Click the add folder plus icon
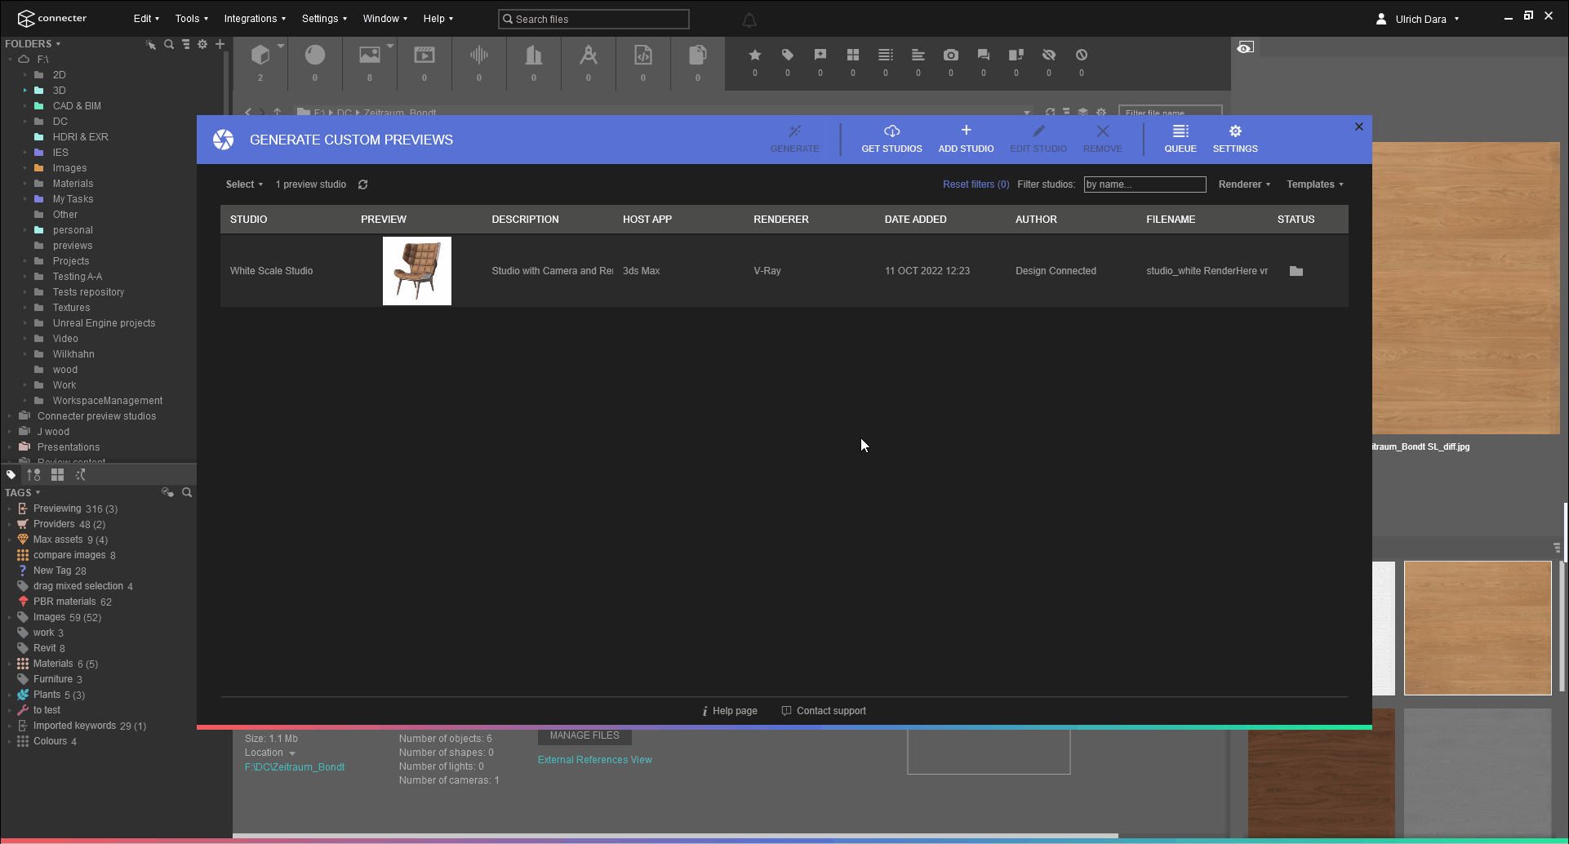This screenshot has height=844, width=1569. tap(220, 44)
